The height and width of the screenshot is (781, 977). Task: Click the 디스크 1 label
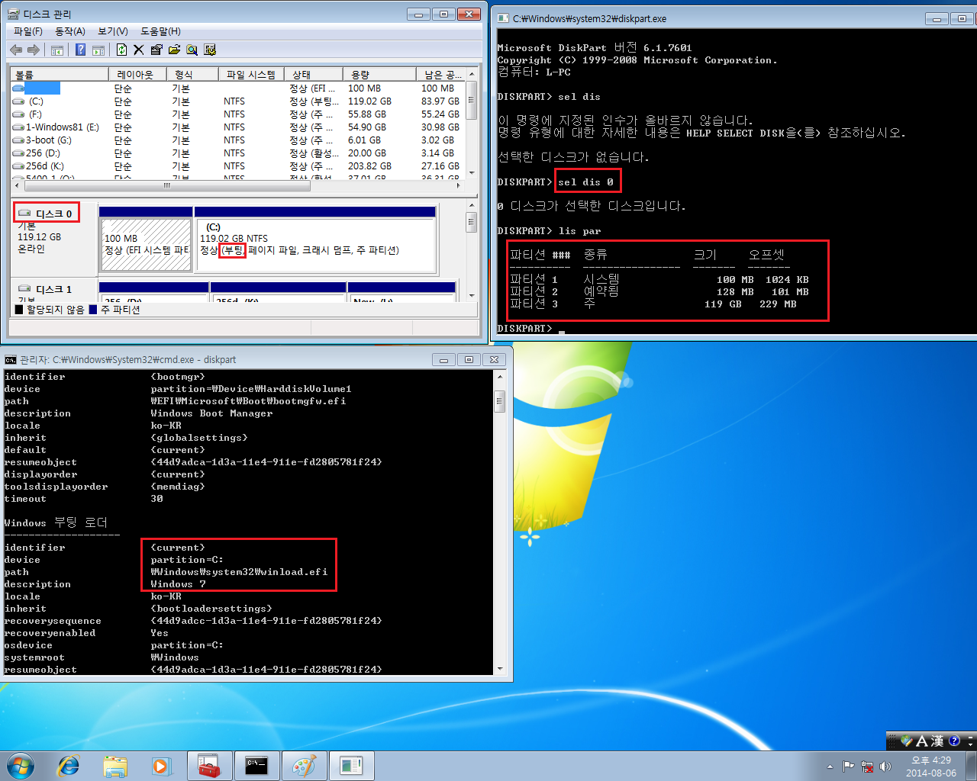tap(54, 289)
